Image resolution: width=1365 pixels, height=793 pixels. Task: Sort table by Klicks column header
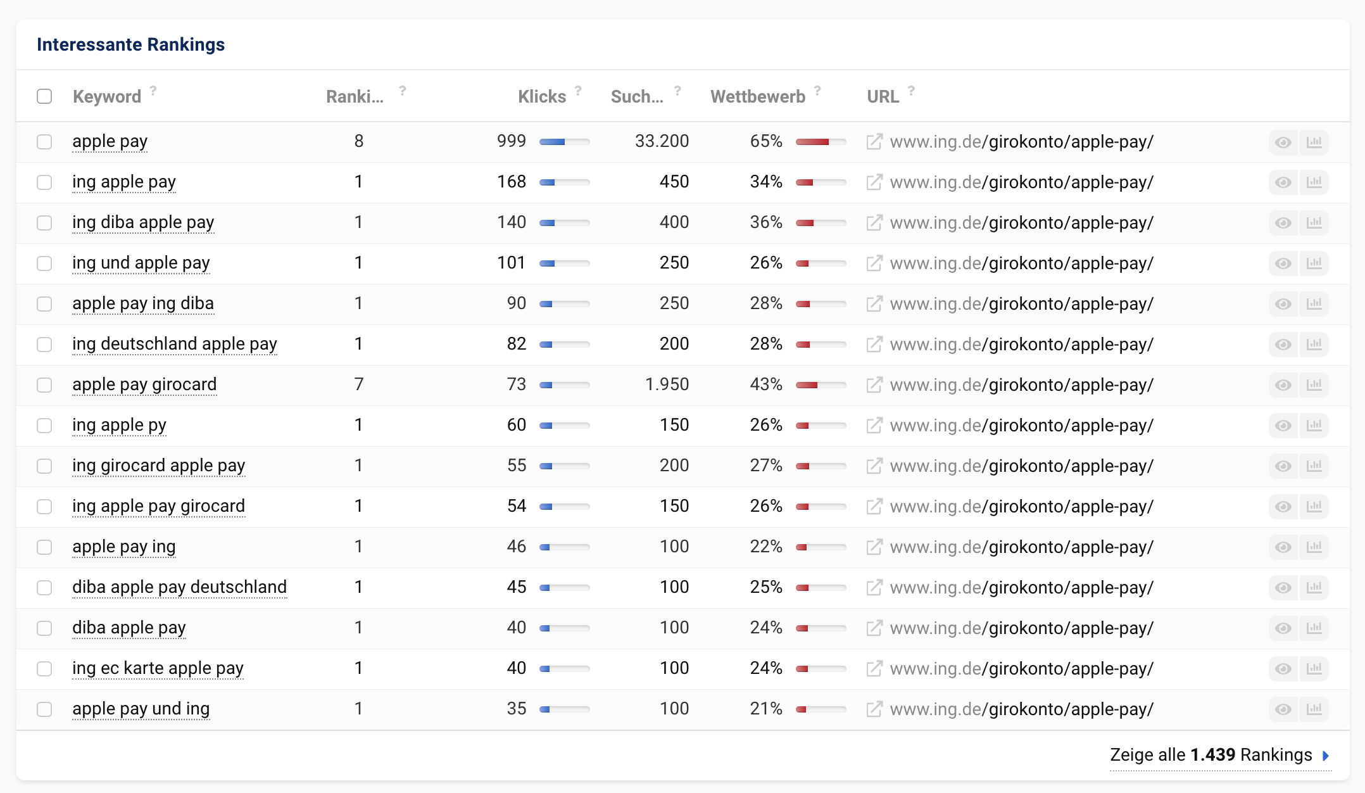click(542, 97)
